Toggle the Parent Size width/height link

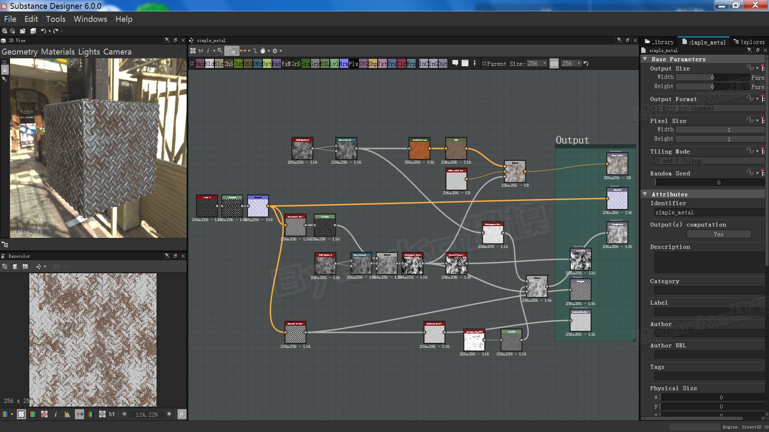click(x=554, y=64)
